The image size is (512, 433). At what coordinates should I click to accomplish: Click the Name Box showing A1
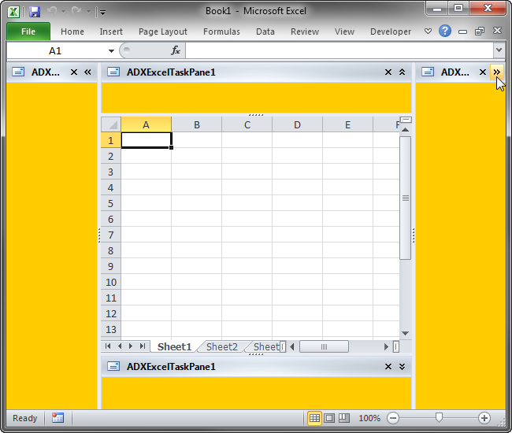point(55,51)
